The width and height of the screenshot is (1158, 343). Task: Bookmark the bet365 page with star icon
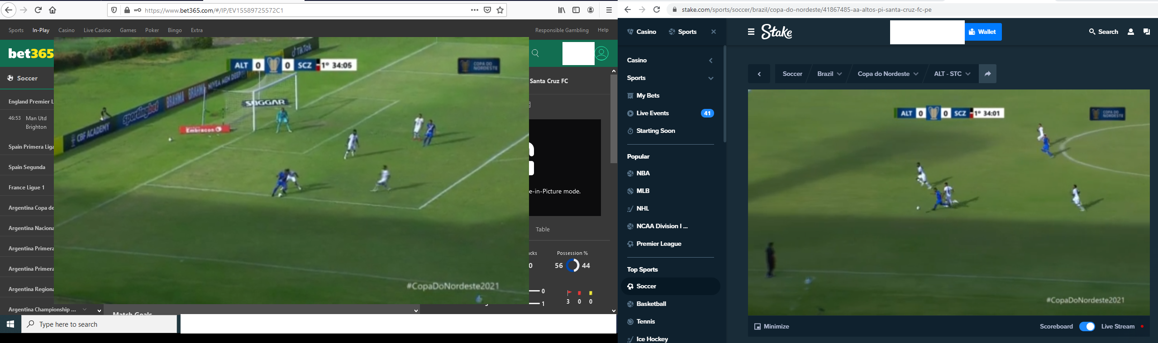[x=500, y=10]
